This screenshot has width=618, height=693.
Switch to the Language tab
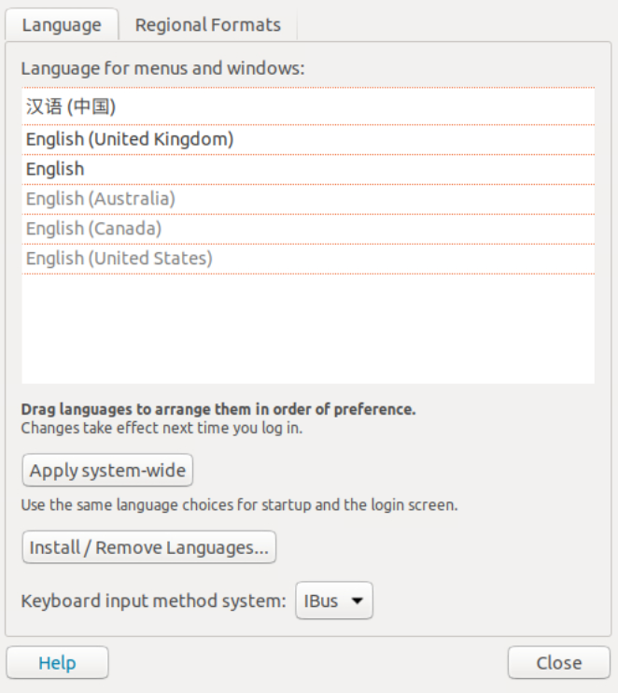(62, 25)
